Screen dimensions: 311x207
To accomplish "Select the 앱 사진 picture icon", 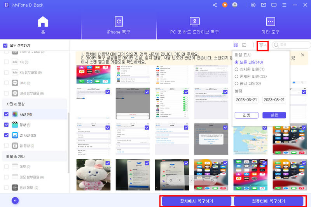I will coord(15,135).
